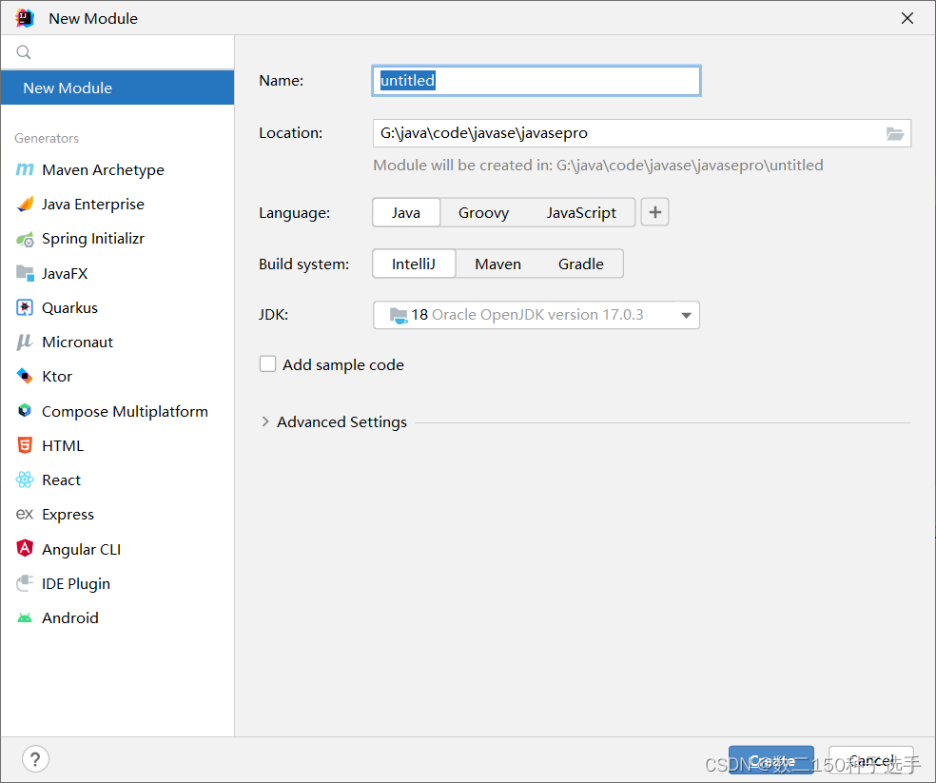Click the Micronaut mu icon
The height and width of the screenshot is (783, 936).
point(25,343)
